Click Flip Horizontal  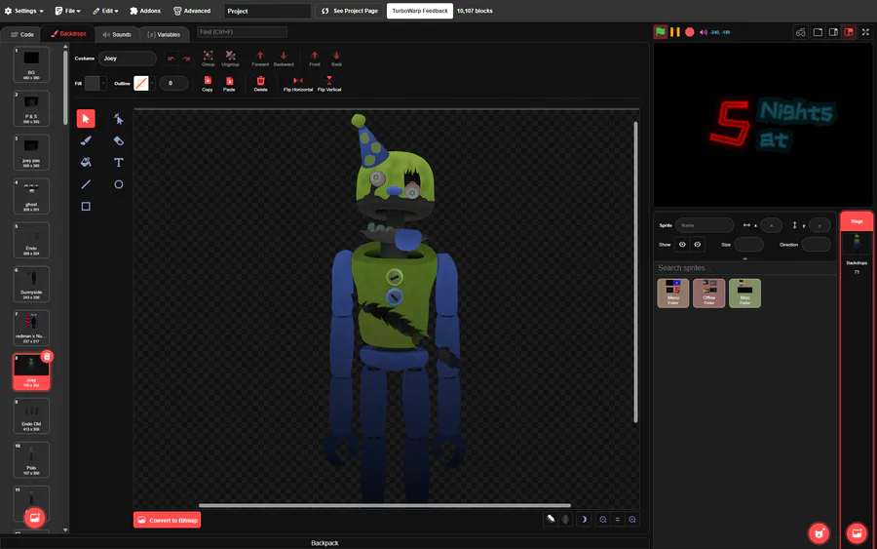[x=298, y=84]
